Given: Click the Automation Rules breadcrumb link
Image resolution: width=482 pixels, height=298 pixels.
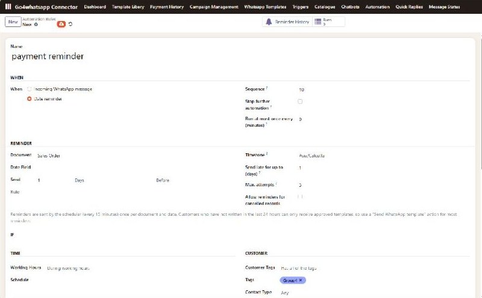Looking at the screenshot, I should (39, 19).
